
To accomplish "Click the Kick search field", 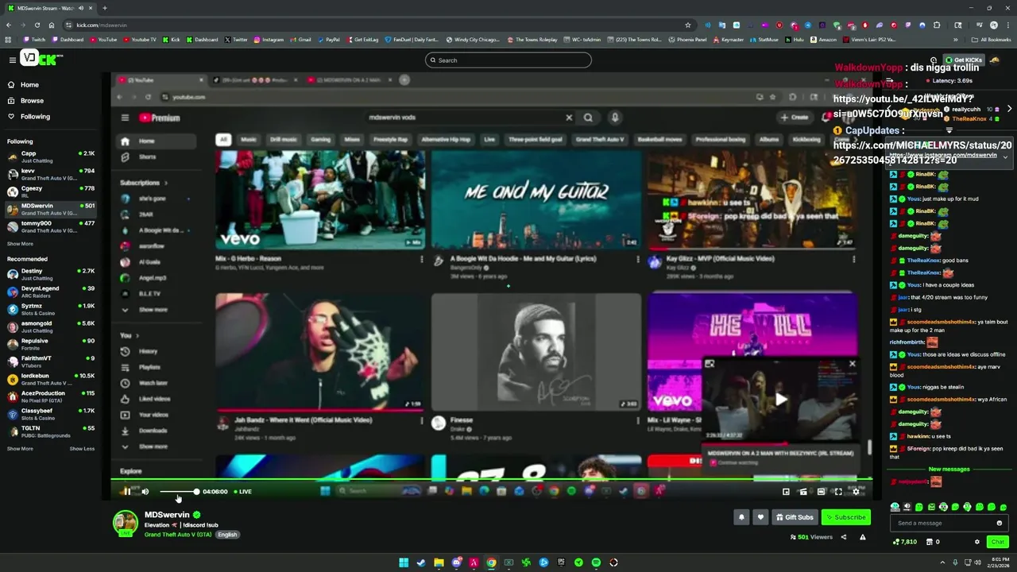I will coord(508,60).
